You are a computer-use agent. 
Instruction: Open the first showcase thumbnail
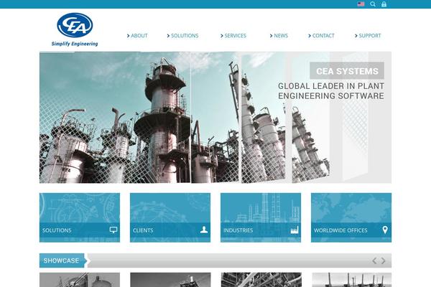pyautogui.click(x=80, y=280)
